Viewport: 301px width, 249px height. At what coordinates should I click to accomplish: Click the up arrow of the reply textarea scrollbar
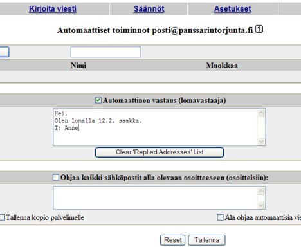tap(261, 113)
